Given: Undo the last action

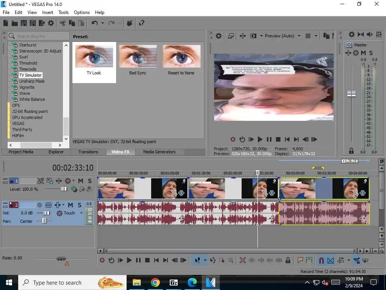Looking at the screenshot, I should click(x=95, y=23).
